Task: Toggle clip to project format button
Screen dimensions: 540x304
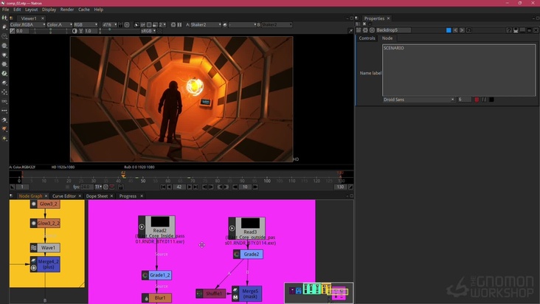Action: click(x=136, y=25)
